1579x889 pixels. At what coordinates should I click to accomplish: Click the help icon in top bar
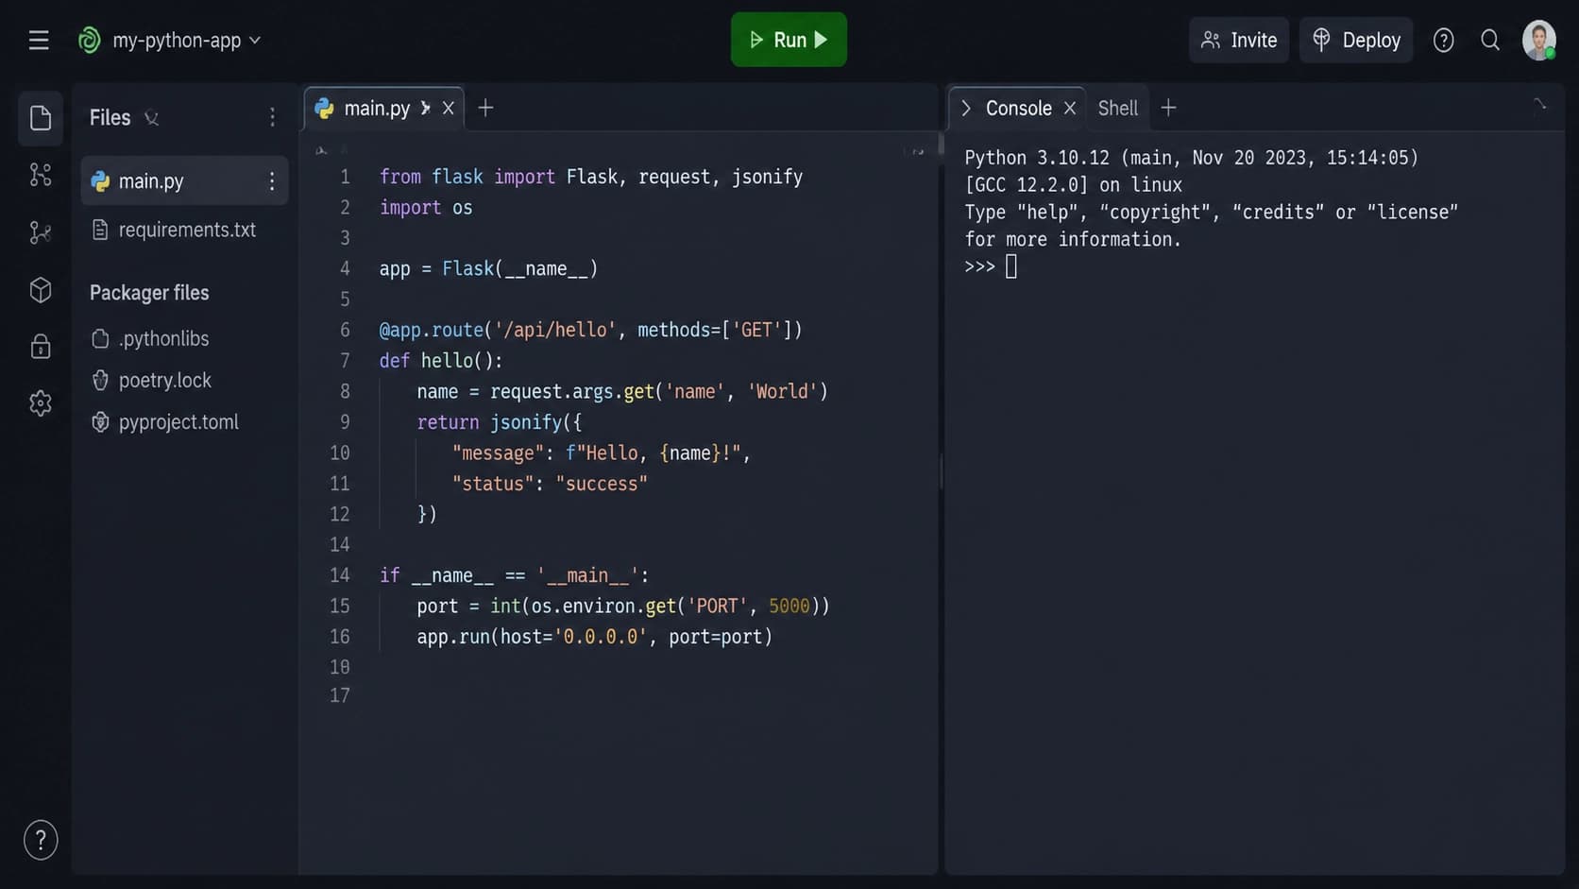(x=1443, y=41)
